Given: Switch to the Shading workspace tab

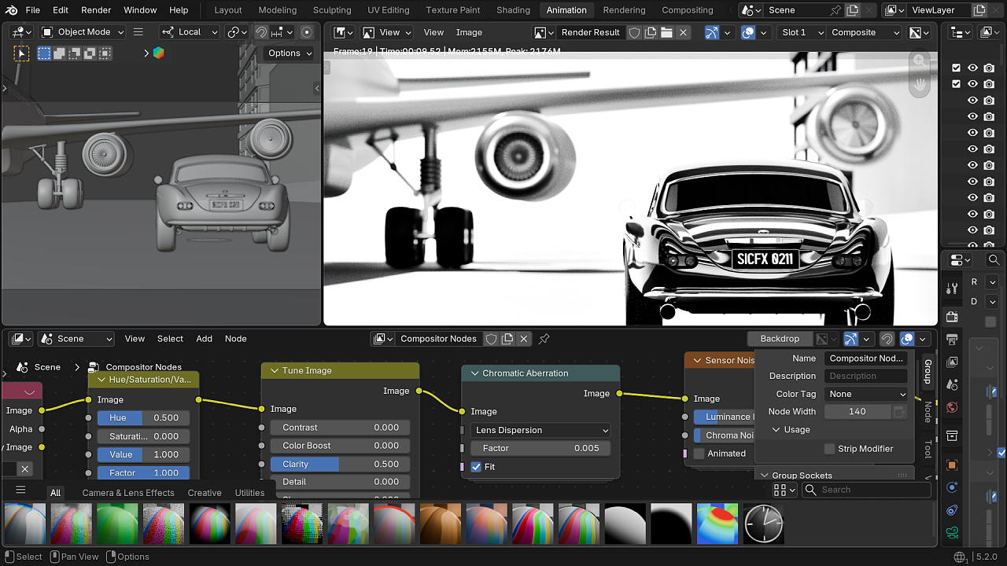Looking at the screenshot, I should coord(513,10).
